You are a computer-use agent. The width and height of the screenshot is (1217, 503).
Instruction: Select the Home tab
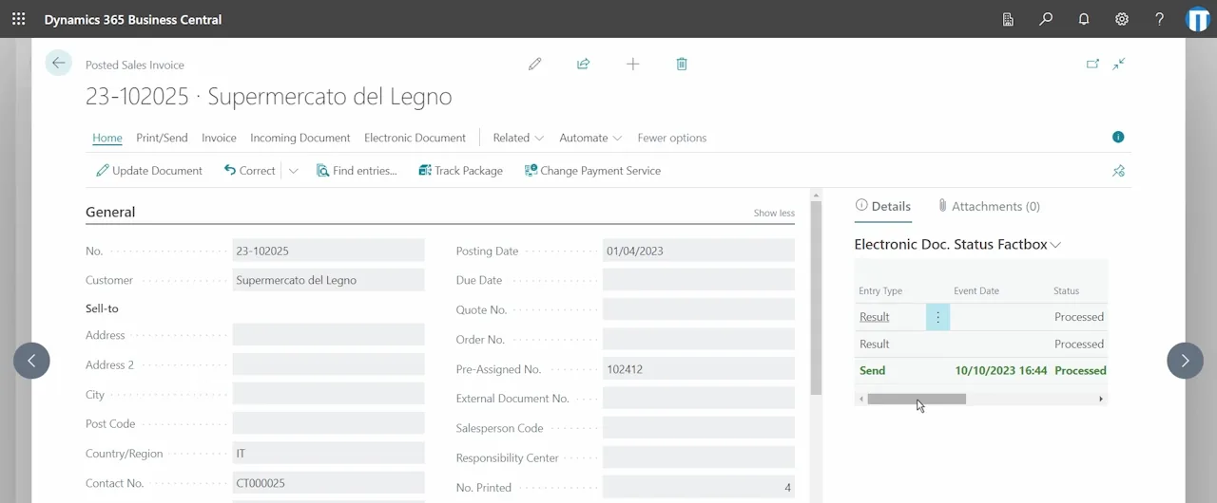107,138
